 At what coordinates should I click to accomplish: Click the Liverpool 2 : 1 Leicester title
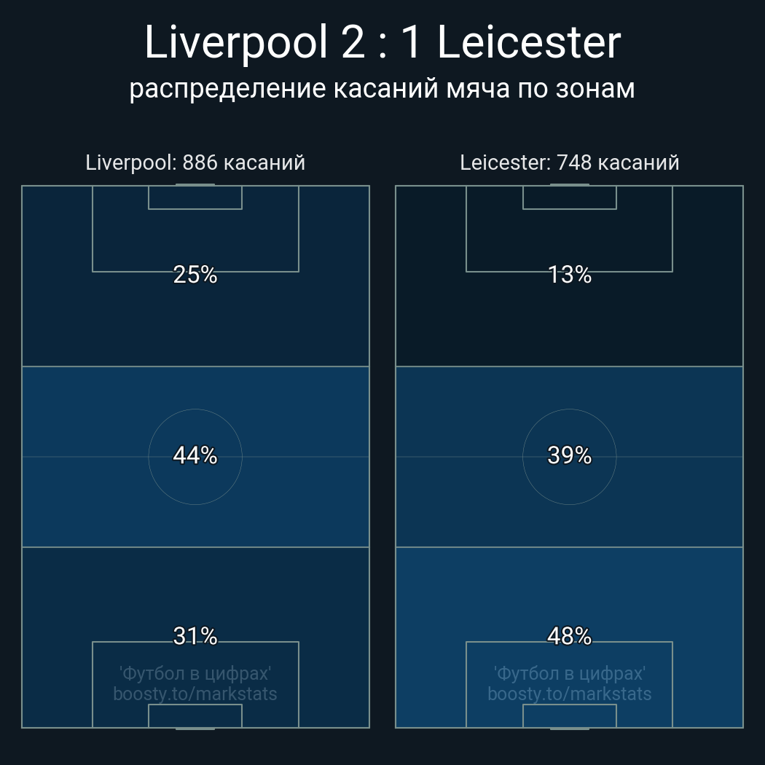(x=382, y=42)
